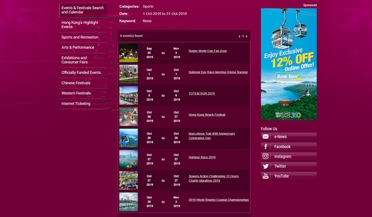Select Internet Ticketing in the sidebar
The height and width of the screenshot is (217, 372).
pos(76,103)
